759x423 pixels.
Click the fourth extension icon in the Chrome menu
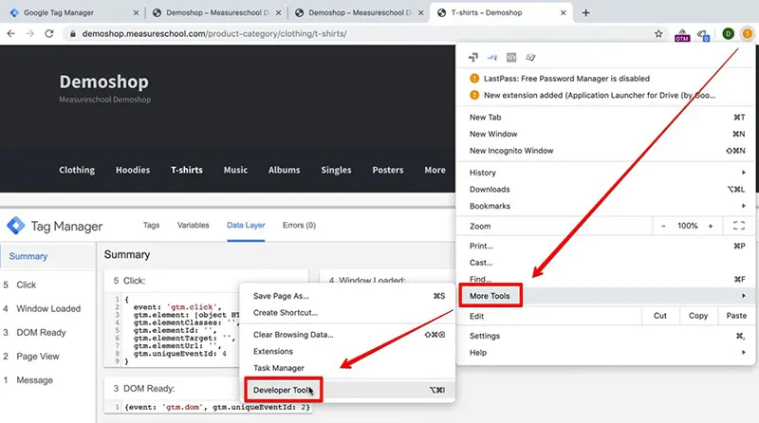[x=530, y=57]
